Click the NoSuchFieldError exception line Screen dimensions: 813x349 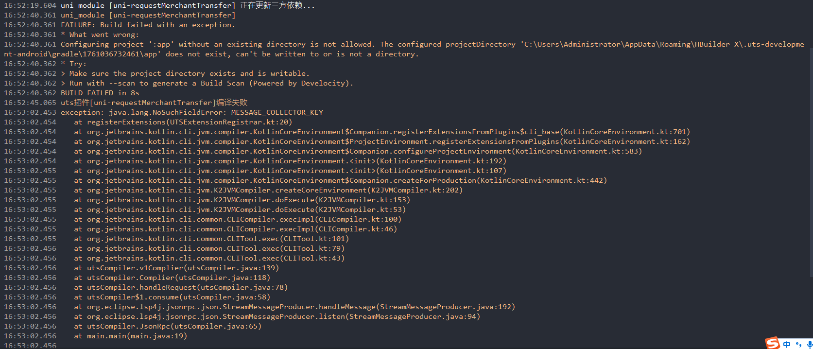click(x=191, y=112)
